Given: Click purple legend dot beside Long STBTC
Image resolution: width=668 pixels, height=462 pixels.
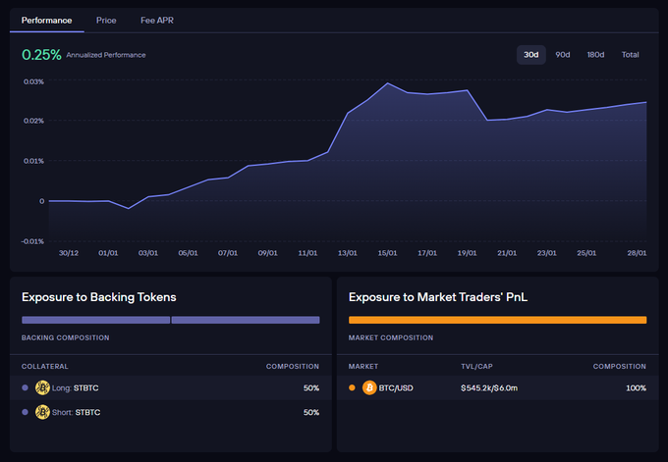Looking at the screenshot, I should pyautogui.click(x=26, y=387).
